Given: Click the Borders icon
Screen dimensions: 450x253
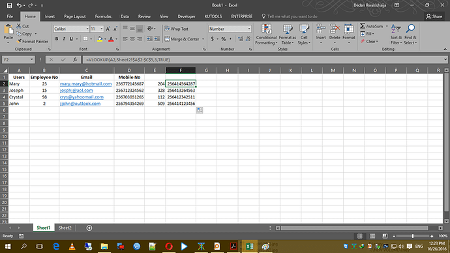Looking at the screenshot, I should pyautogui.click(x=85, y=39).
